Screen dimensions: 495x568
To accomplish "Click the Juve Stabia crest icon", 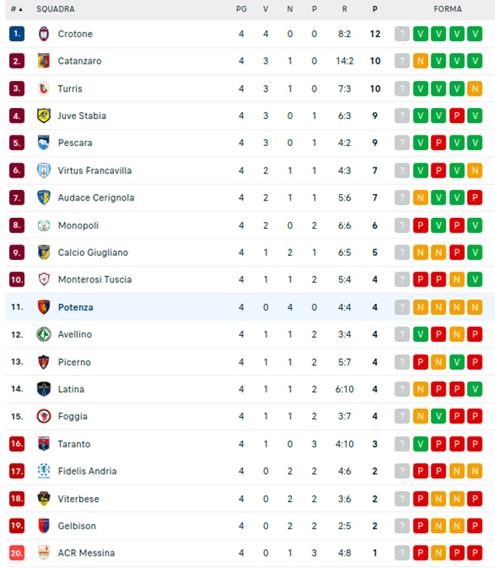I will [44, 116].
